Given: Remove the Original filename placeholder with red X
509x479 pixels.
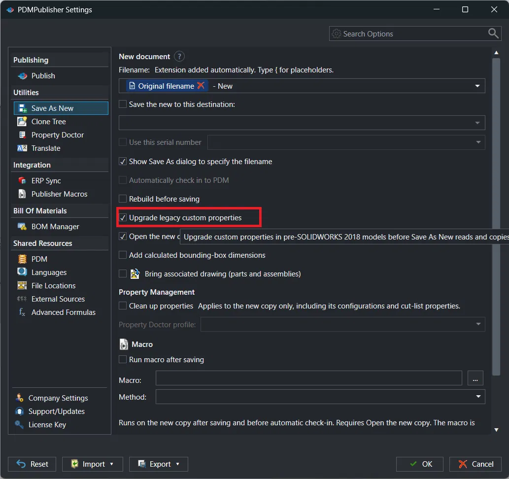Looking at the screenshot, I should (201, 86).
